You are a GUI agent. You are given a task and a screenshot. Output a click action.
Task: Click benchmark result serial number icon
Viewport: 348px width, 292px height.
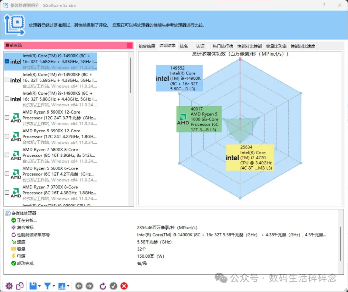coord(14,235)
